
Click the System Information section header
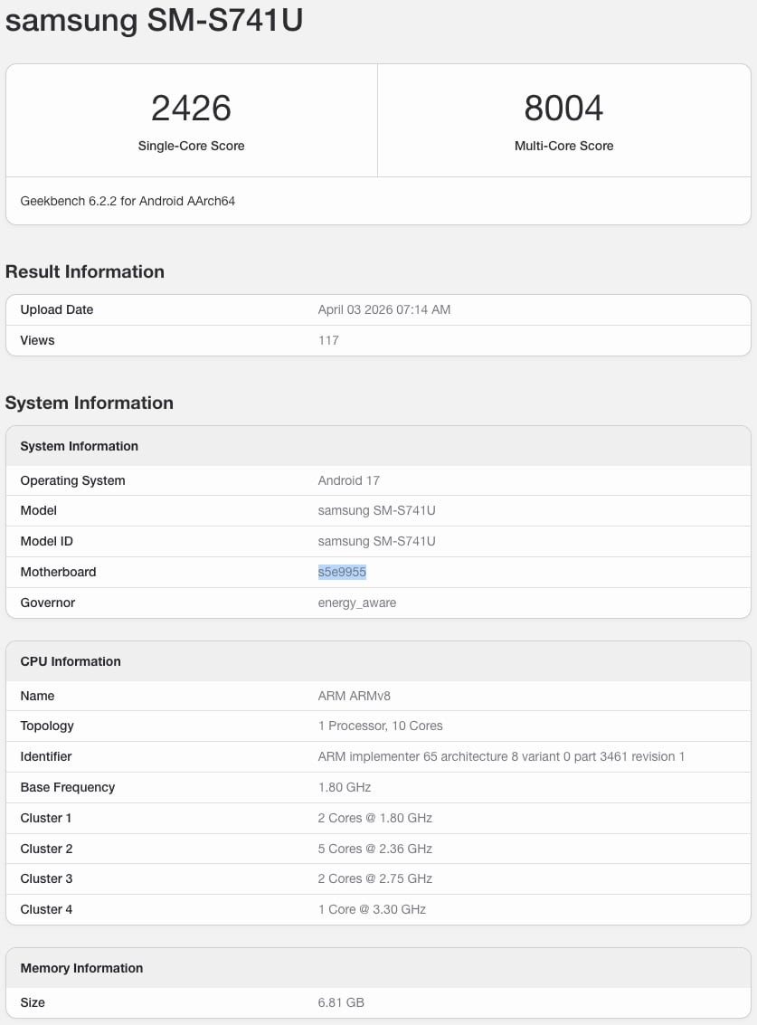[79, 446]
